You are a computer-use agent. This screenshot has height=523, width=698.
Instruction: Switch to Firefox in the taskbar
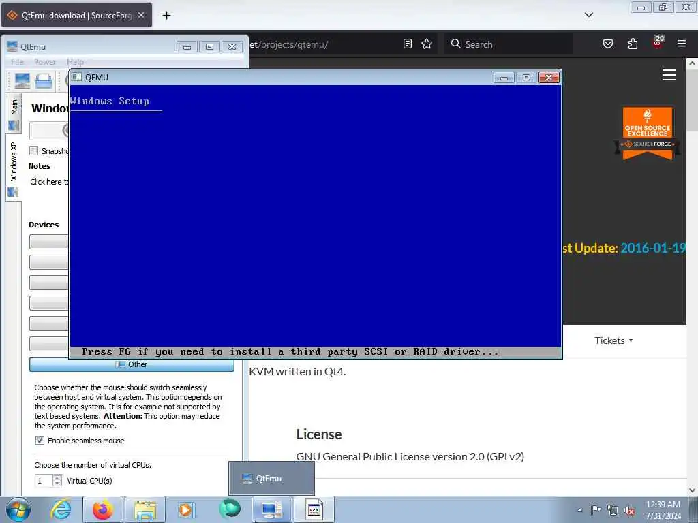[103, 509]
